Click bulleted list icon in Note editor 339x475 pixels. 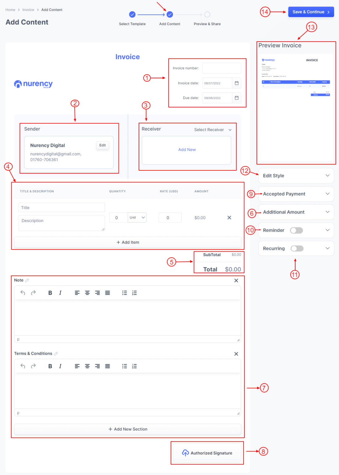124,293
